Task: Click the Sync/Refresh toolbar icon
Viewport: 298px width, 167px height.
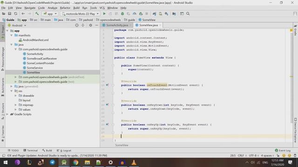Action: 15,13
